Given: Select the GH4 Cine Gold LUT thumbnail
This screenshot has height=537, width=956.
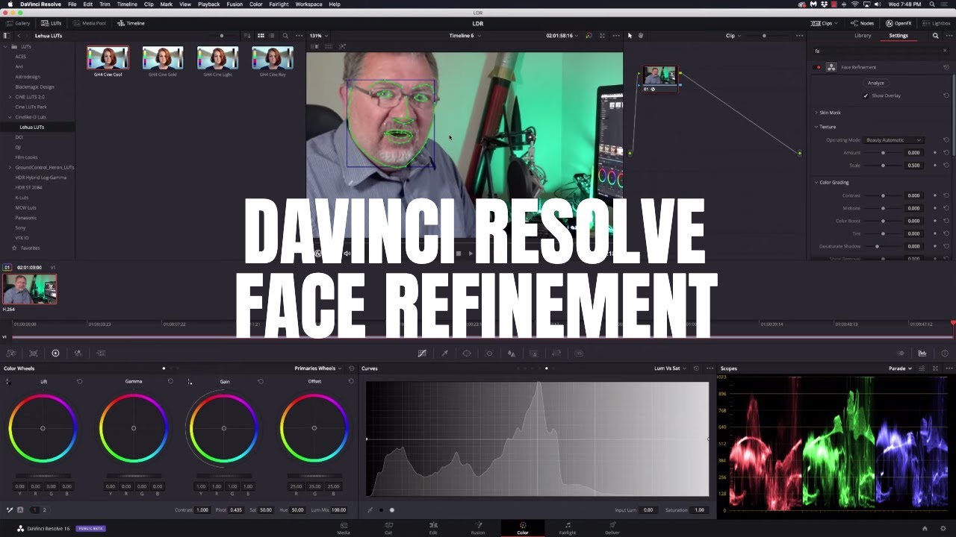Looking at the screenshot, I should tap(163, 57).
